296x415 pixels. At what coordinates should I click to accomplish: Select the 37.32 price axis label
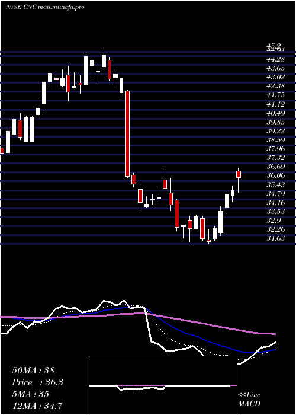point(275,158)
